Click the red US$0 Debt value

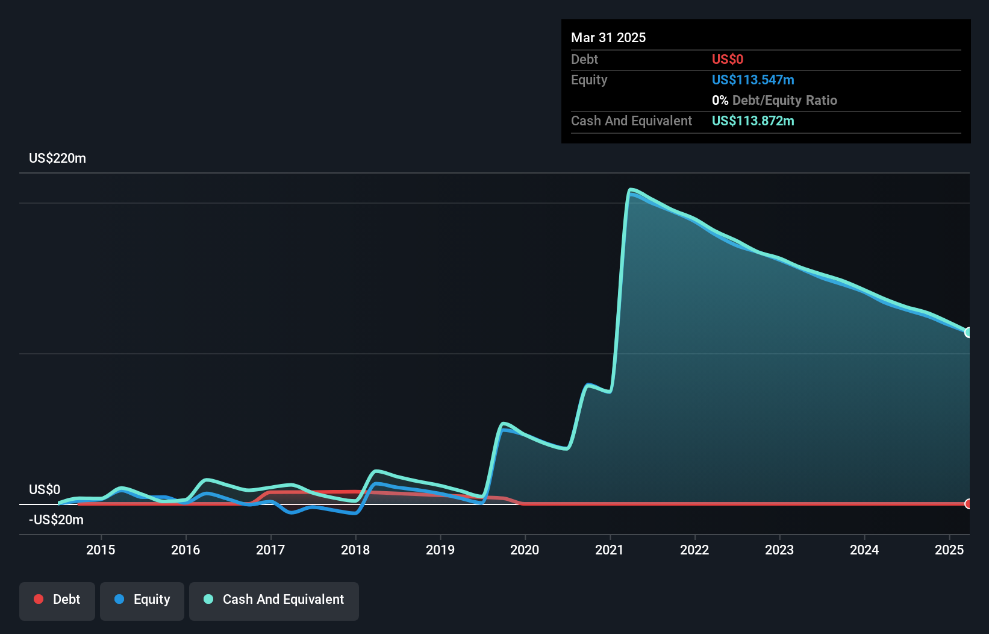[x=728, y=59]
